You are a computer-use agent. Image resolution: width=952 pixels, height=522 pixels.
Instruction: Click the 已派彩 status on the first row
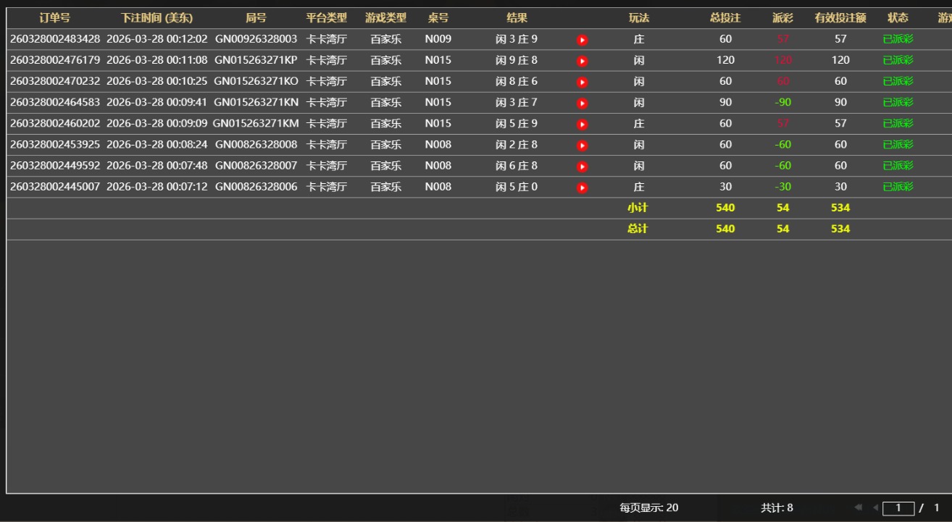tap(898, 39)
